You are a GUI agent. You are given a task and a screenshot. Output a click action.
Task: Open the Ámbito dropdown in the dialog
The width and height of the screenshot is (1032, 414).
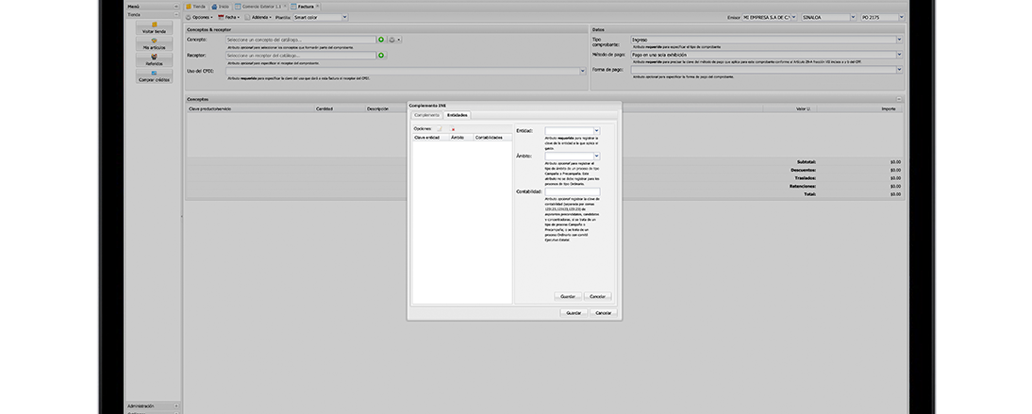[x=596, y=156]
